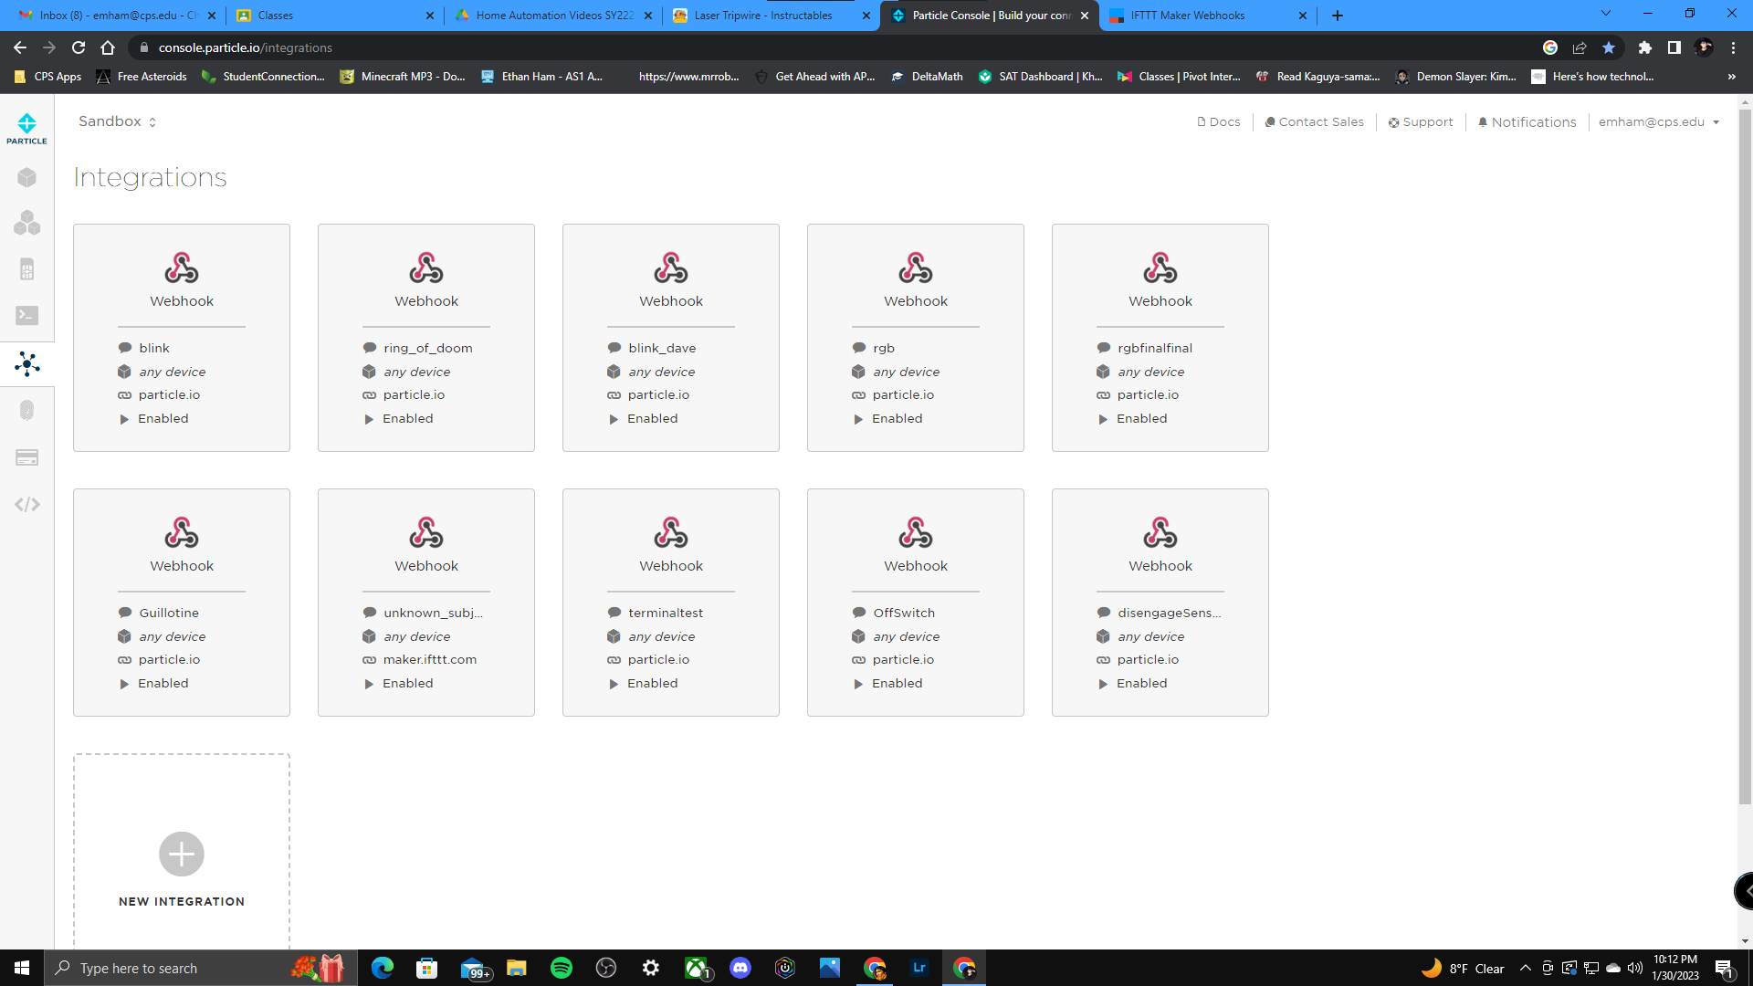Create a NEW INTEGRATION
The image size is (1753, 986).
coord(181,854)
